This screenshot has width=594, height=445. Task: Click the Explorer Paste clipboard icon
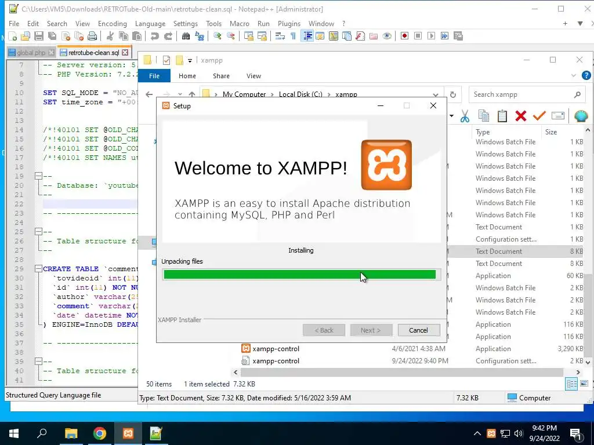(x=502, y=116)
